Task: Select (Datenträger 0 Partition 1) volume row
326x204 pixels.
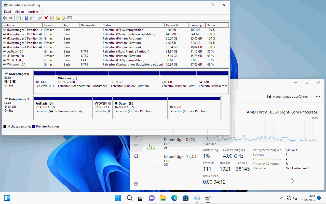Action: 116,30
